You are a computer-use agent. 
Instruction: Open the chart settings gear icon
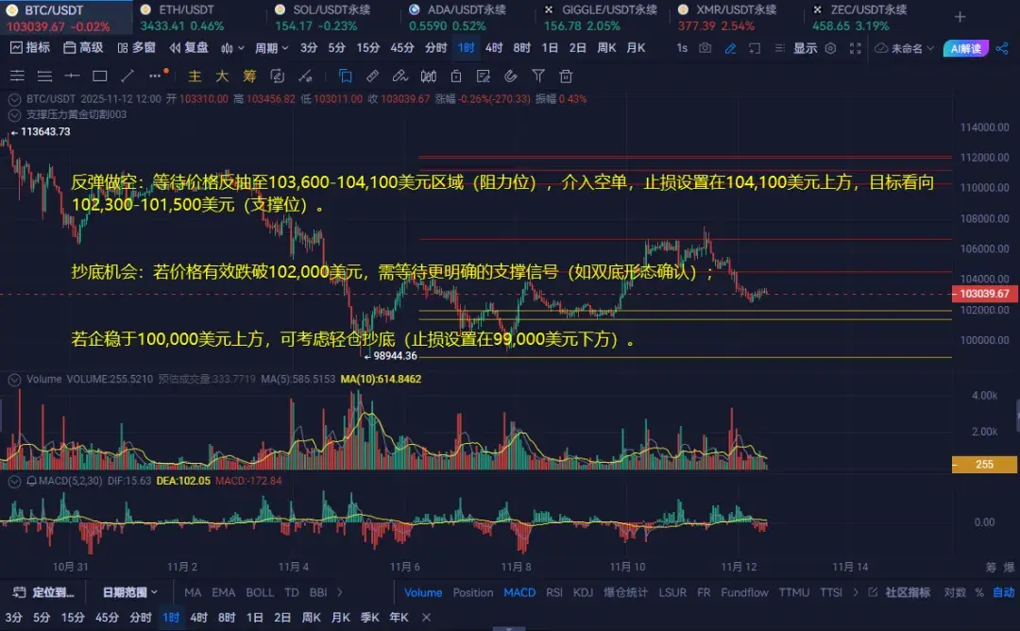[x=830, y=47]
